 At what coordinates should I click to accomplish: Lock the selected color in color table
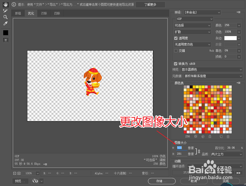210,136
